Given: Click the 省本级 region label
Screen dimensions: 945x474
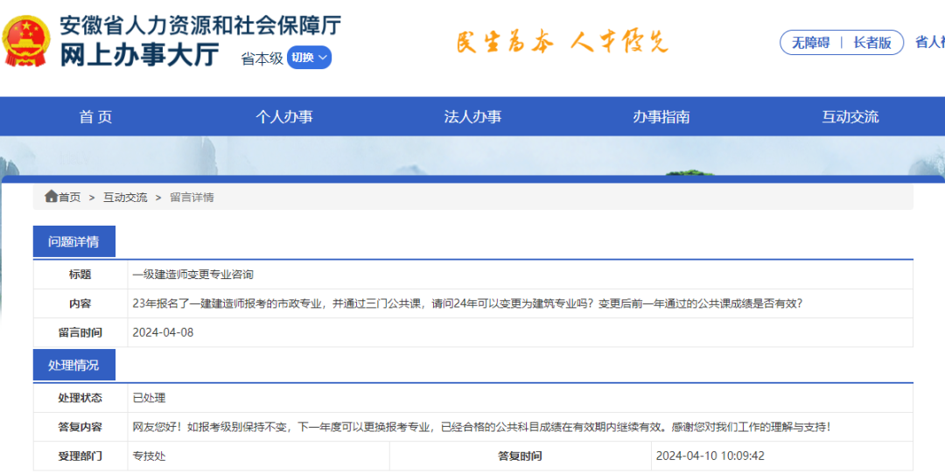Looking at the screenshot, I should coord(262,59).
